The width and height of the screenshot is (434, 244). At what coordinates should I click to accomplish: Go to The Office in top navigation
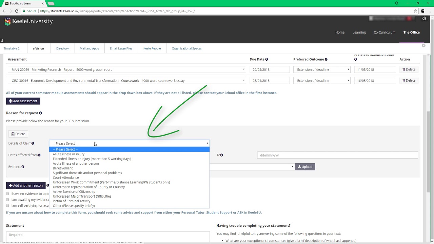[x=412, y=33]
